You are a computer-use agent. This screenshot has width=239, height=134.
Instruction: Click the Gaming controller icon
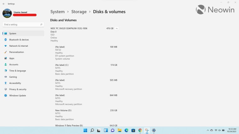(x=6, y=77)
